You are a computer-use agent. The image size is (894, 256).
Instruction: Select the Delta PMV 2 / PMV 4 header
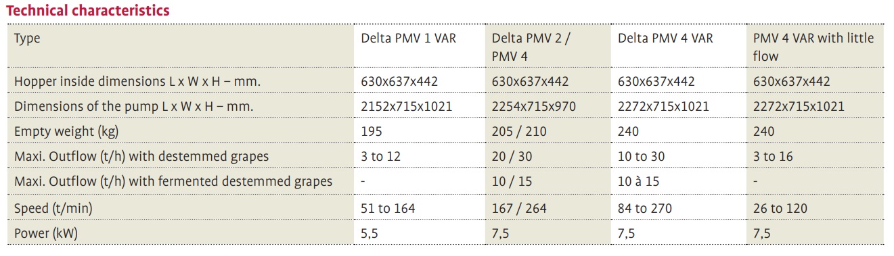coord(531,47)
